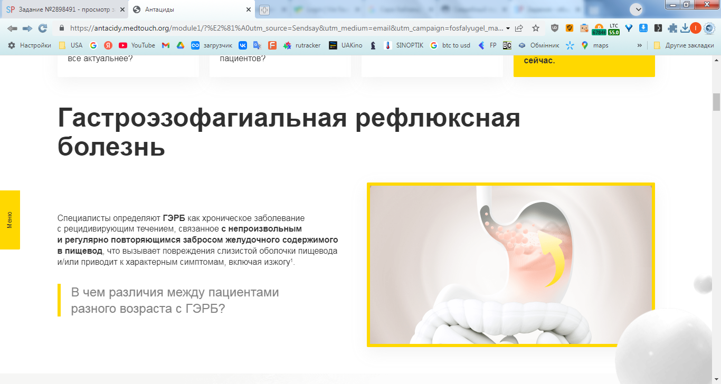Viewport: 721px width, 384px height.
Task: Open the USA bookmarks folder
Action: coord(71,45)
